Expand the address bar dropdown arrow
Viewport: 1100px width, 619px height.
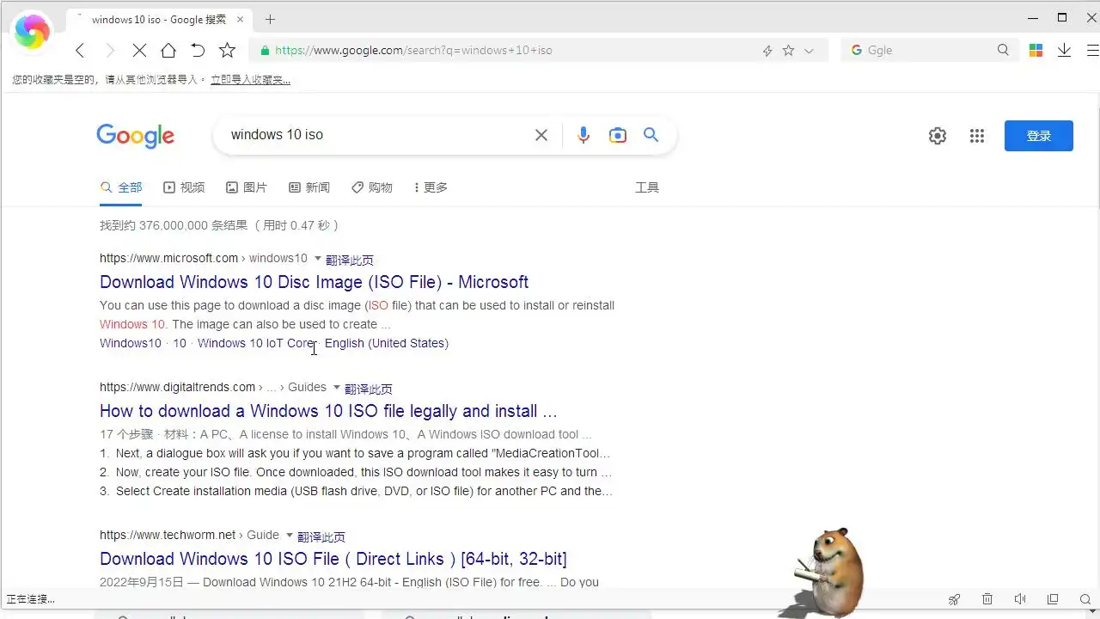point(809,51)
